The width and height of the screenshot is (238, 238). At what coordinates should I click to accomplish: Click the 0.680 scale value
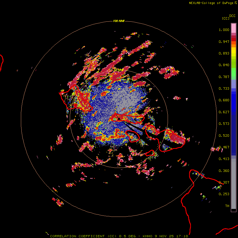pos(224,100)
